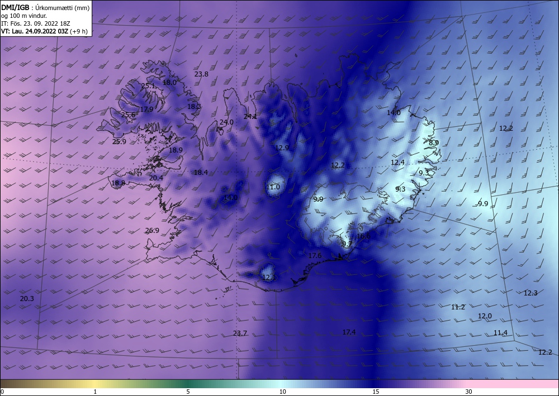Viewport: 559px width, 396px height.
Task: Click the '10' tick on color scale
Action: [282, 392]
